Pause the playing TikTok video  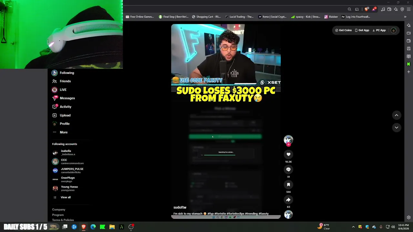tap(226, 121)
